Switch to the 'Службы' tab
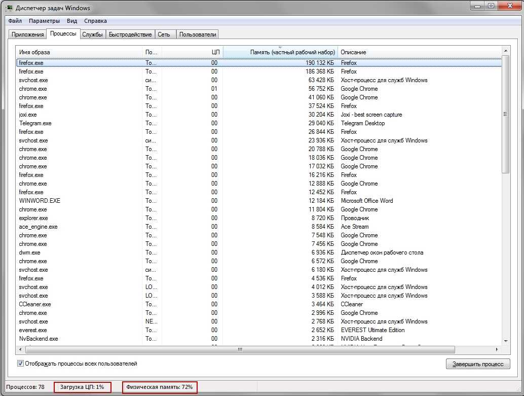Image resolution: width=524 pixels, height=396 pixels. pyautogui.click(x=92, y=34)
